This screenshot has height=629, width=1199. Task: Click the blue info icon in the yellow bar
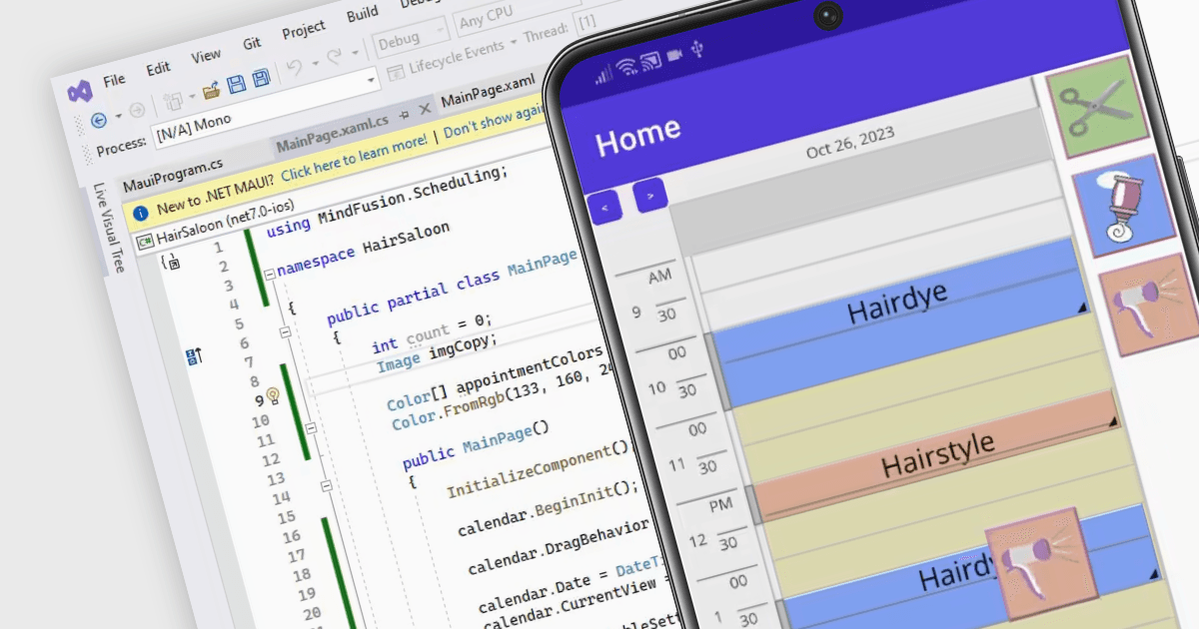(x=140, y=212)
